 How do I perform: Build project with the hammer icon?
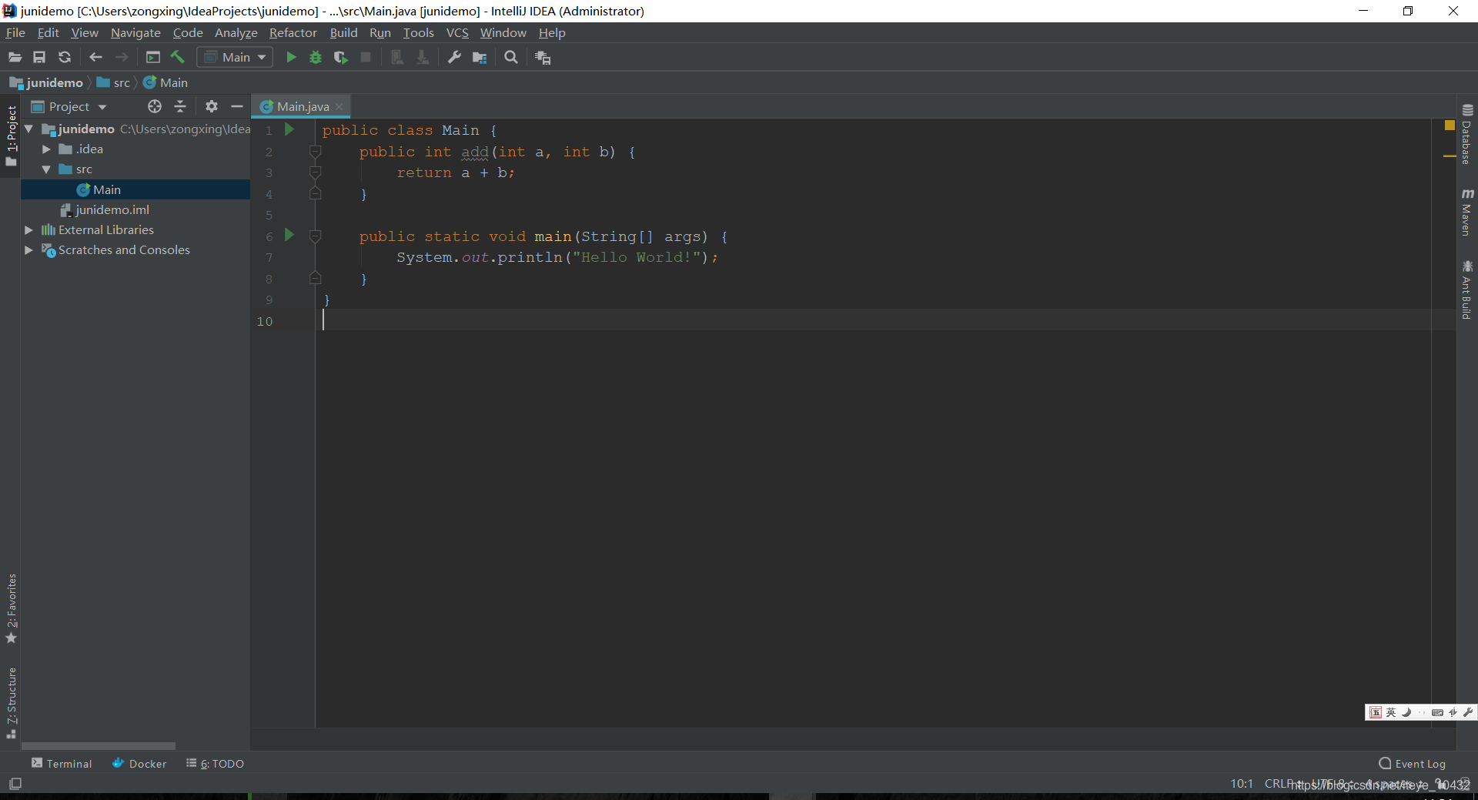(178, 58)
